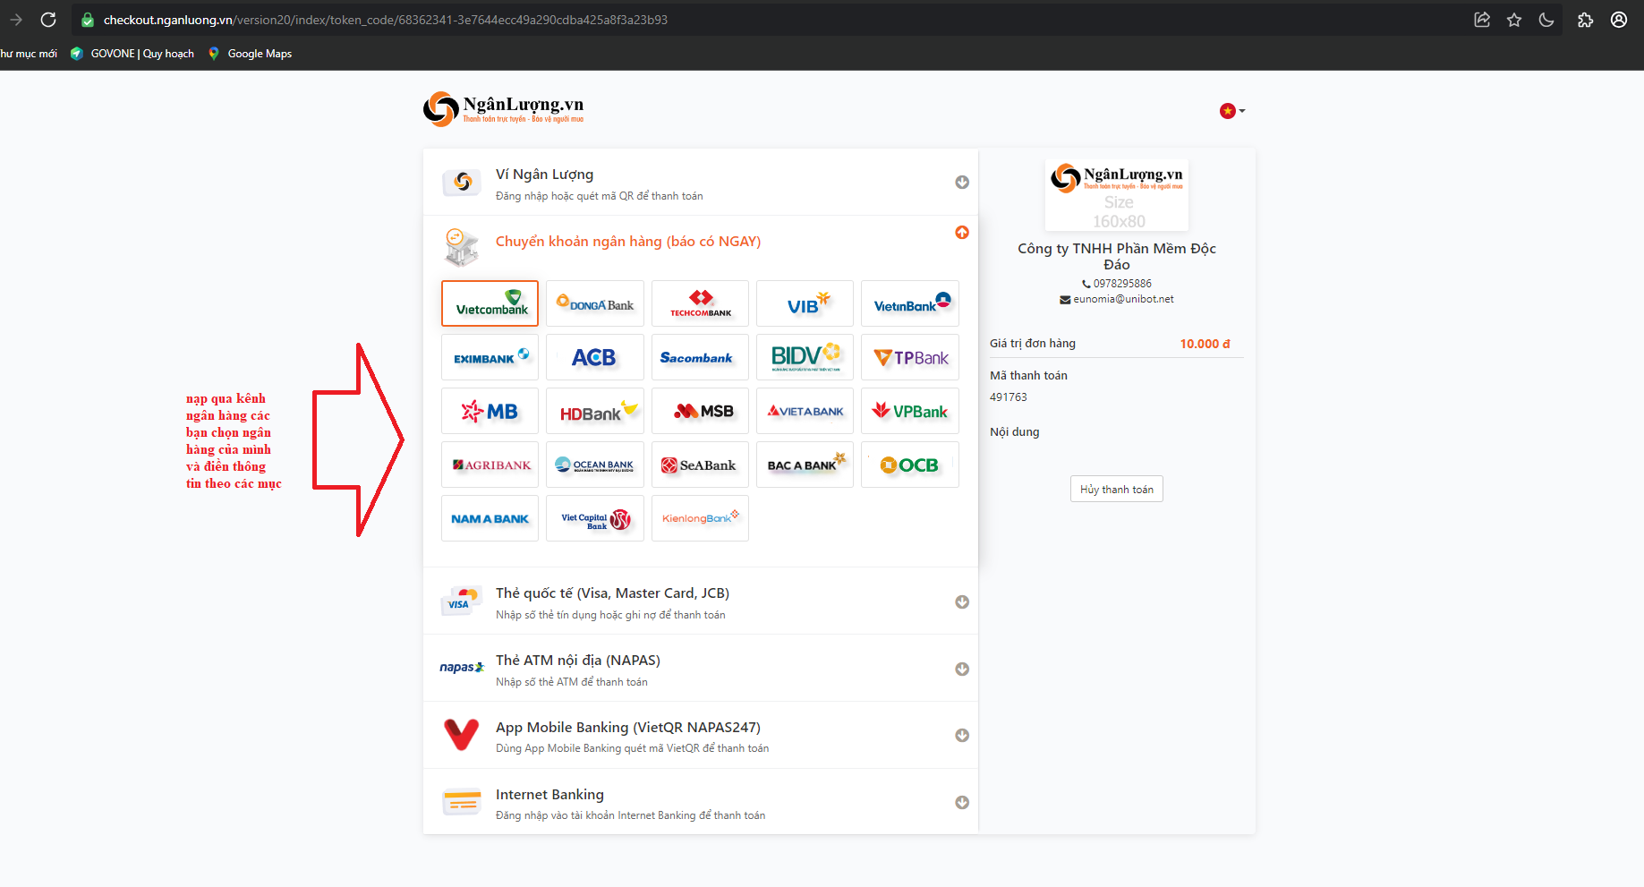Select MB bank logo

click(490, 411)
